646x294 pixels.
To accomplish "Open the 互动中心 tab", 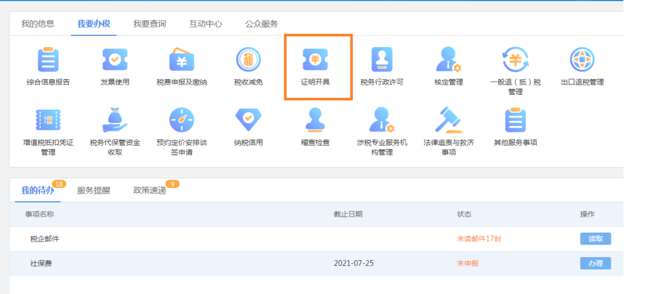I will (206, 24).
